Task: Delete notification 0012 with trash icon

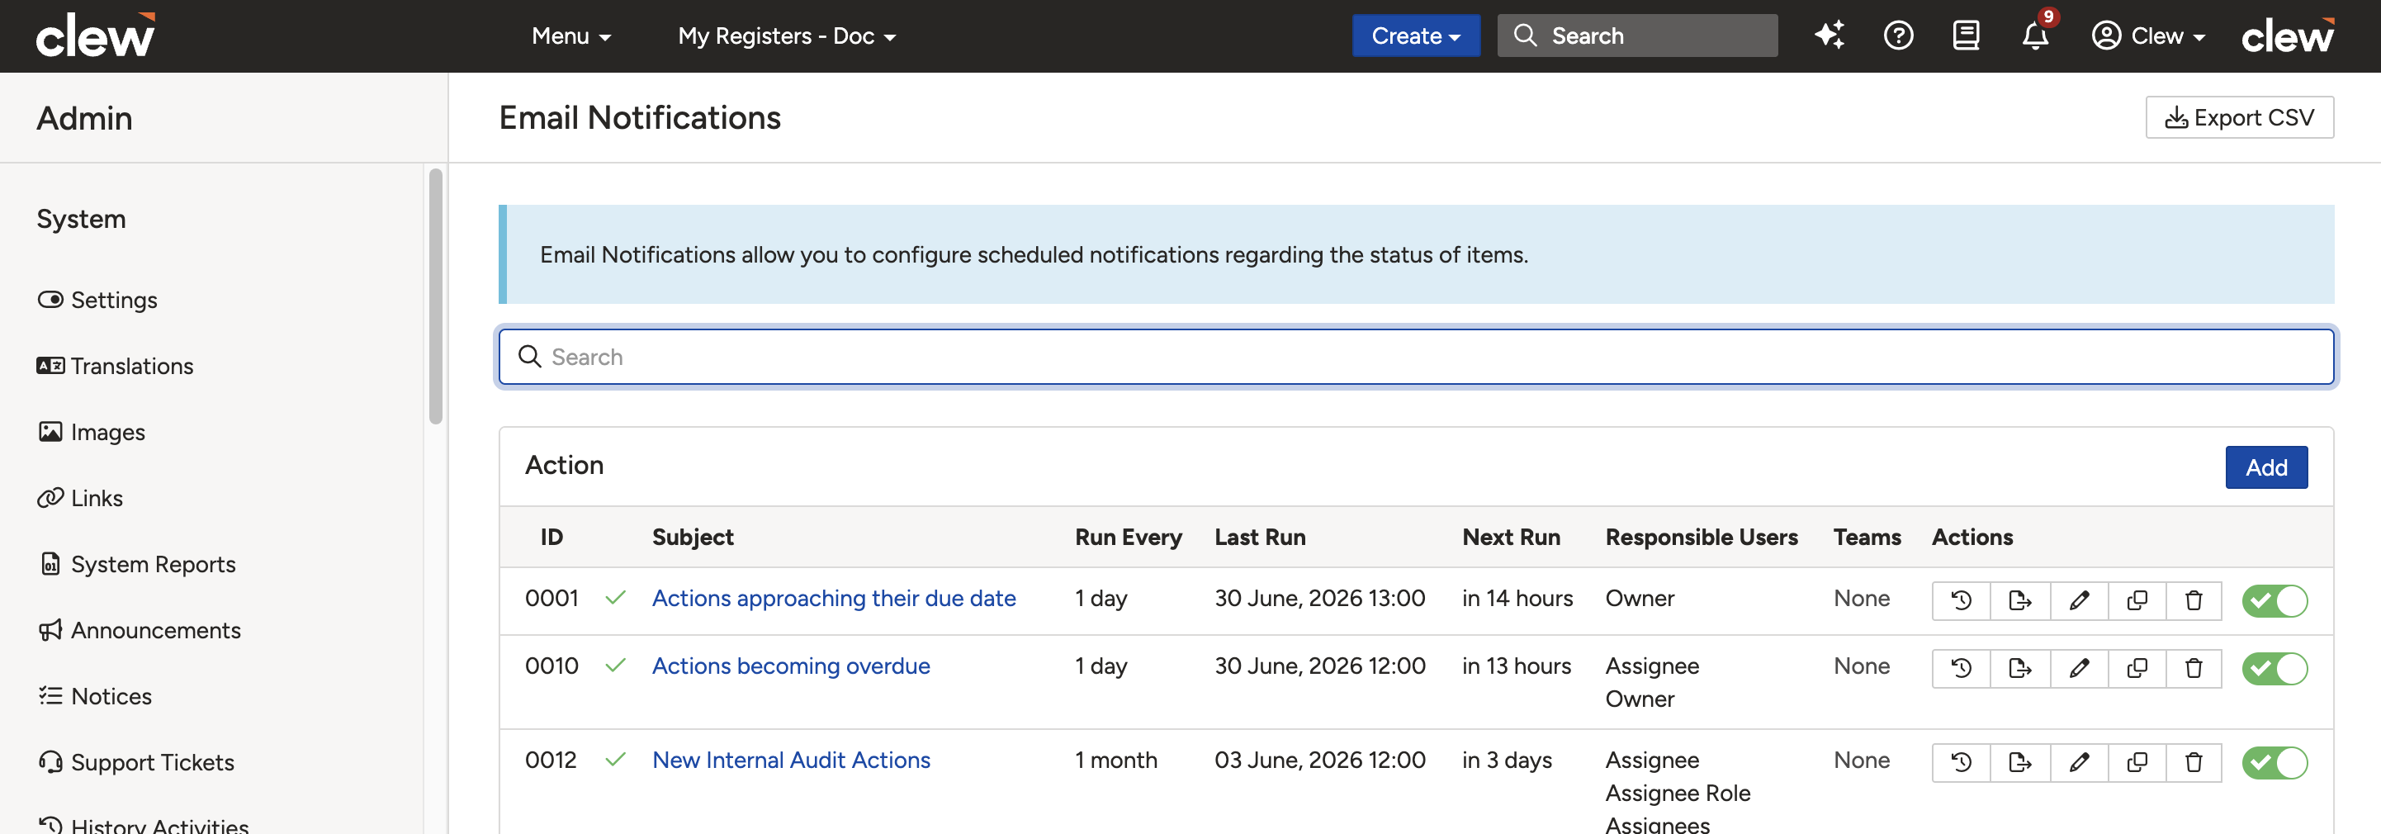Action: pyautogui.click(x=2194, y=763)
